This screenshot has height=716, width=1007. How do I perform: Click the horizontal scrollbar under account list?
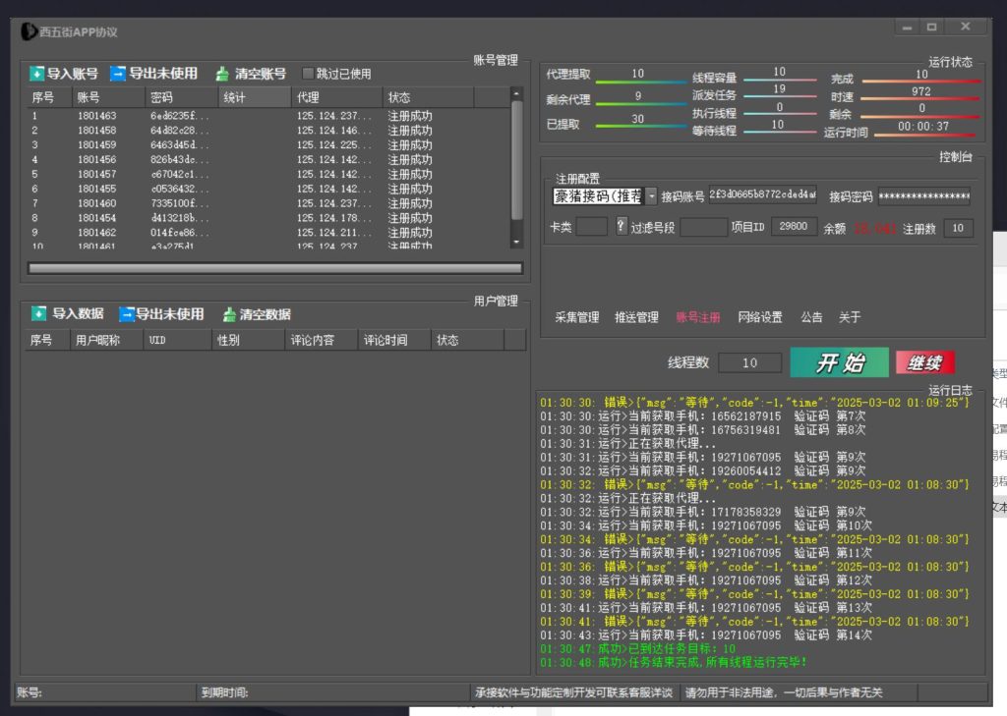(x=274, y=268)
